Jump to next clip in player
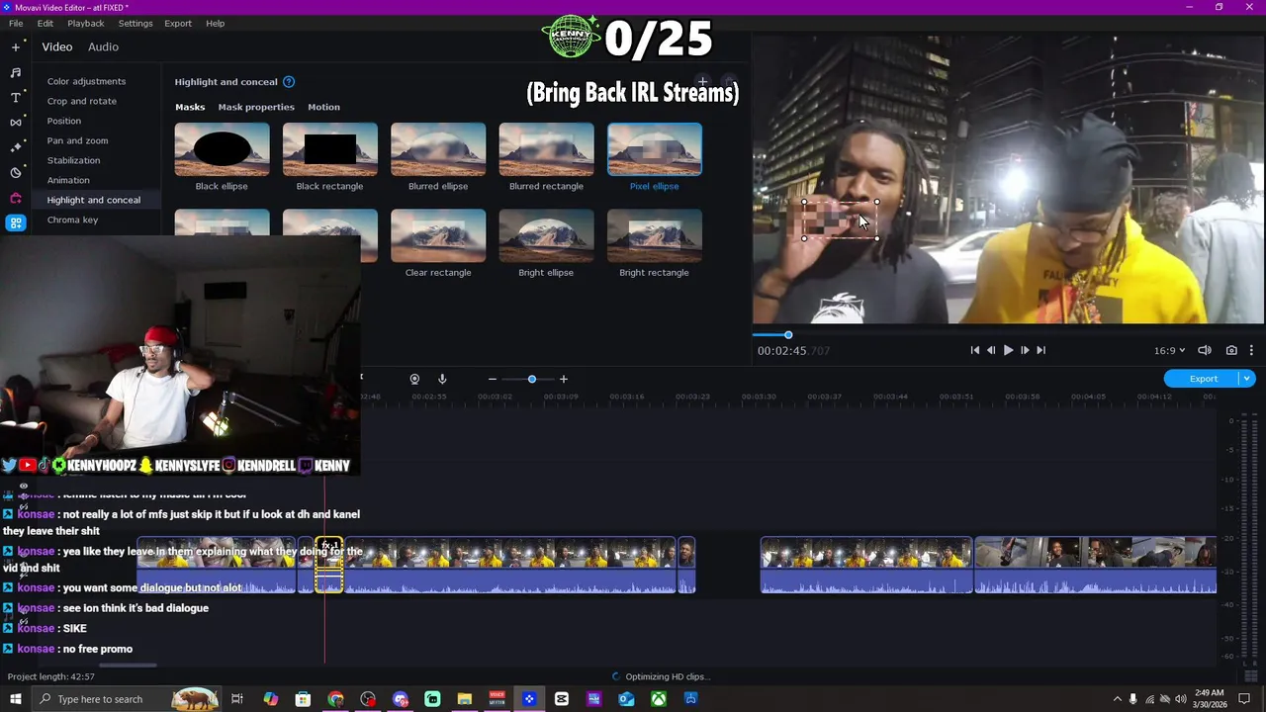The width and height of the screenshot is (1266, 712). pos(1040,350)
